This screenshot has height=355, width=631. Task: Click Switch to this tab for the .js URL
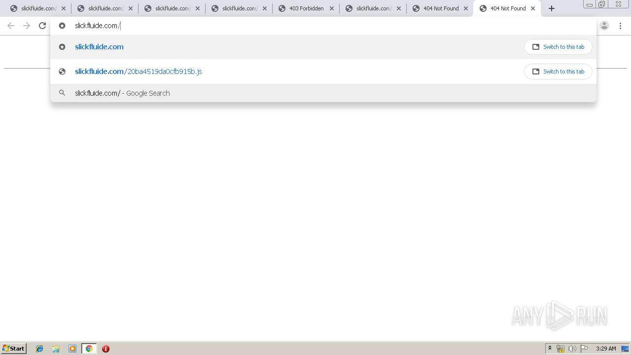point(558,71)
